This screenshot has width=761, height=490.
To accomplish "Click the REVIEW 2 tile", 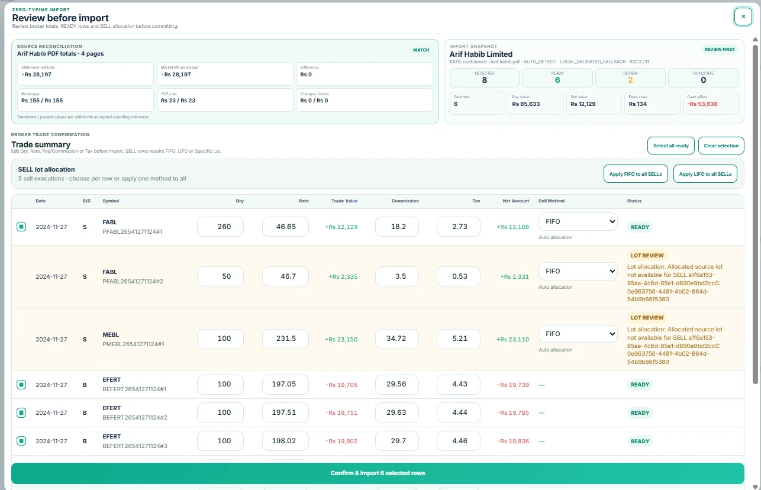I will 630,78.
